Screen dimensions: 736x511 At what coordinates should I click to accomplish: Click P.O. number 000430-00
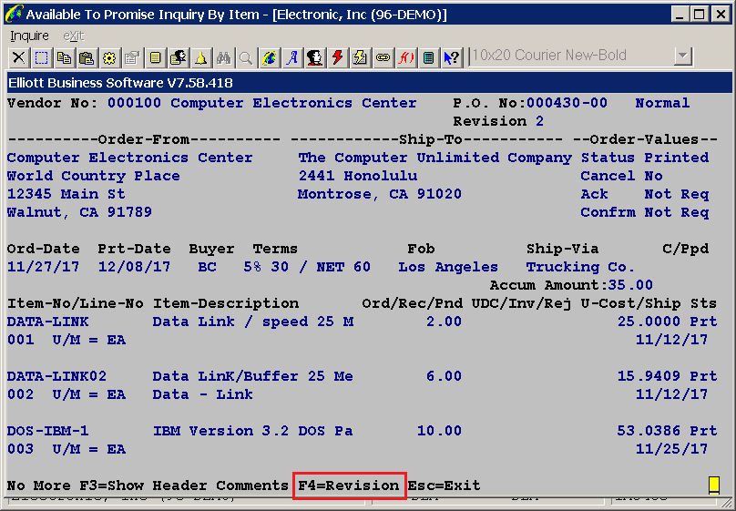[567, 103]
